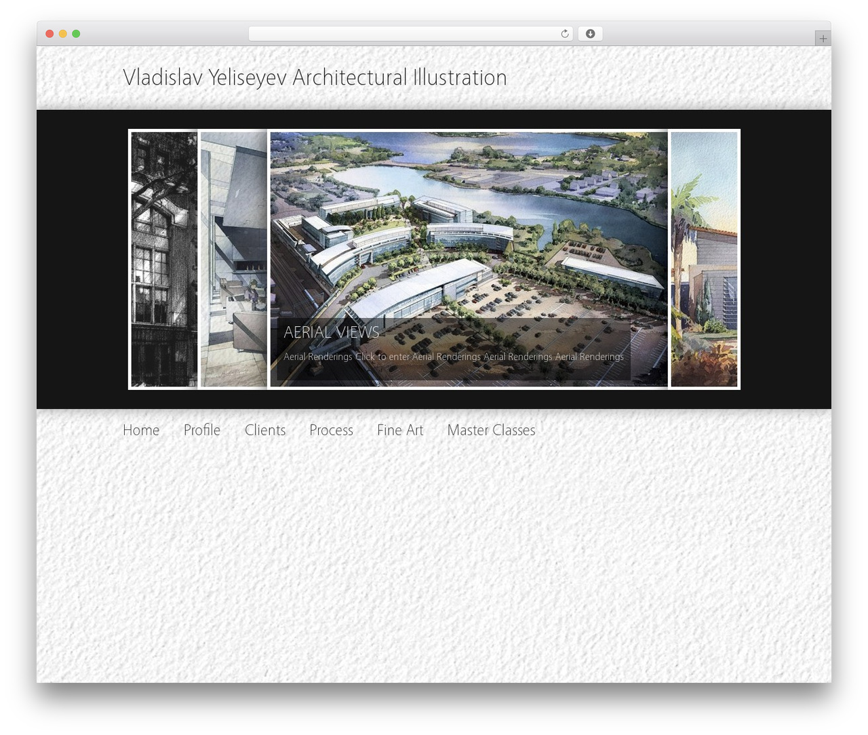Click the Vladislav Yeliseyev Architectural Illustration site title
The height and width of the screenshot is (735, 868).
[x=315, y=77]
